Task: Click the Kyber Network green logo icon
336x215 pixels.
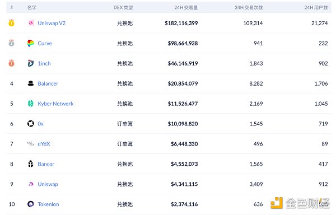Action: pos(31,104)
